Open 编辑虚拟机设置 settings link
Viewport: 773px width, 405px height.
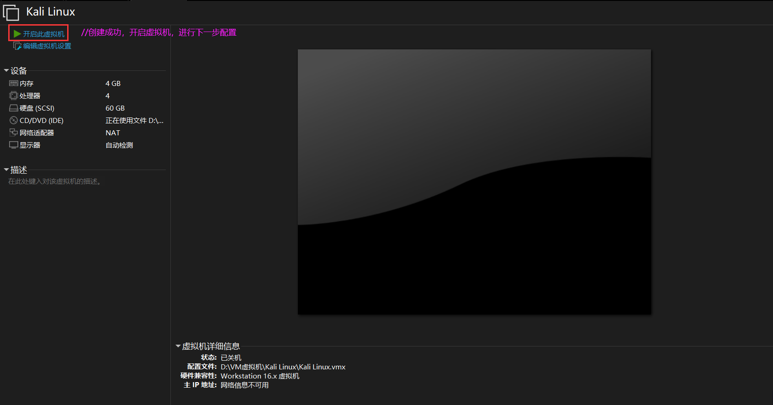pos(47,46)
